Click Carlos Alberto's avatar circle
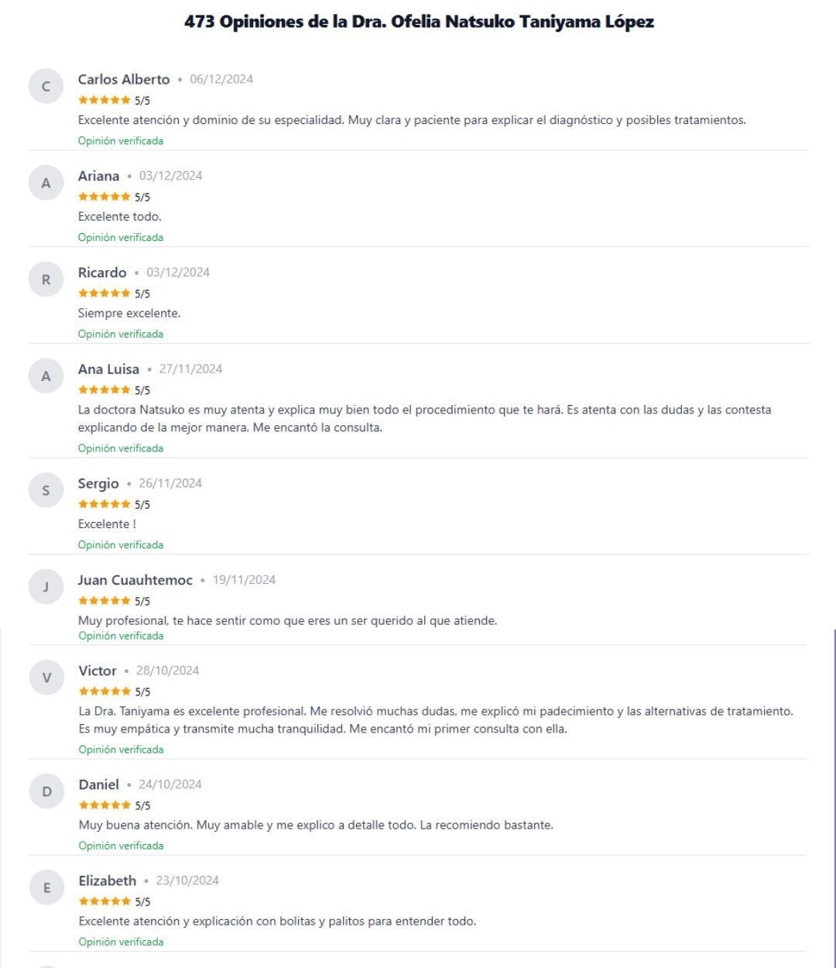 click(46, 86)
